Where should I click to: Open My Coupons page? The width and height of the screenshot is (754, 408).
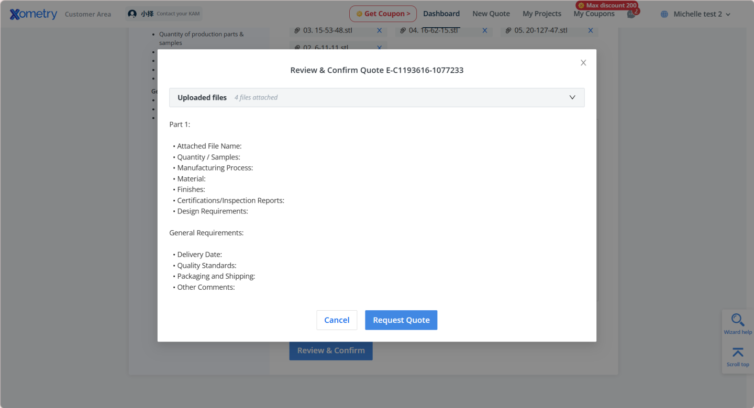point(594,14)
